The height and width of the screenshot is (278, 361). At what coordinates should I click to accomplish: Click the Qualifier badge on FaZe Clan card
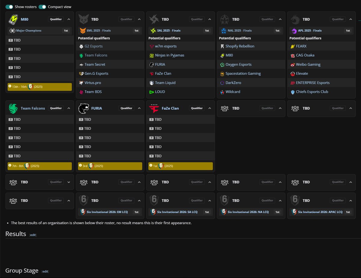pyautogui.click(x=197, y=108)
